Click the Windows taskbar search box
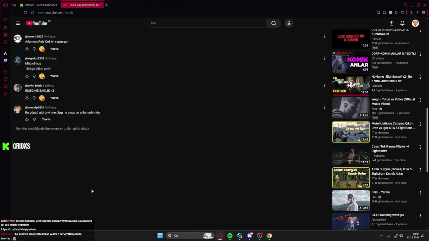Viewport: 429px width, 241px height. [x=190, y=236]
